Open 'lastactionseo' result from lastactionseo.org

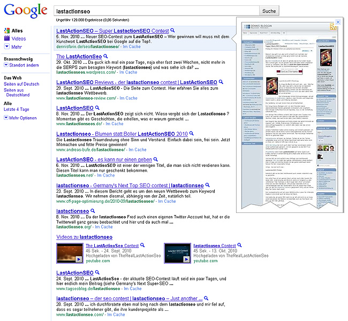coord(73,211)
